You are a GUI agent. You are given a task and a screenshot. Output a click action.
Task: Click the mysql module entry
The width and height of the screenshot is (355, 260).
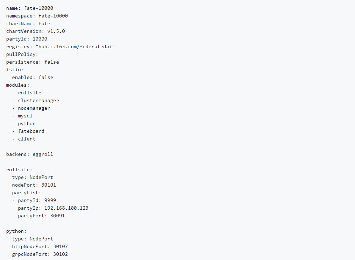point(25,116)
